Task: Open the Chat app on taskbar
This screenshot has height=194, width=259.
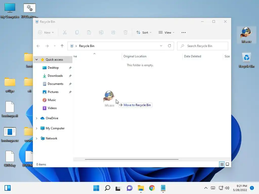Action: coord(129,188)
